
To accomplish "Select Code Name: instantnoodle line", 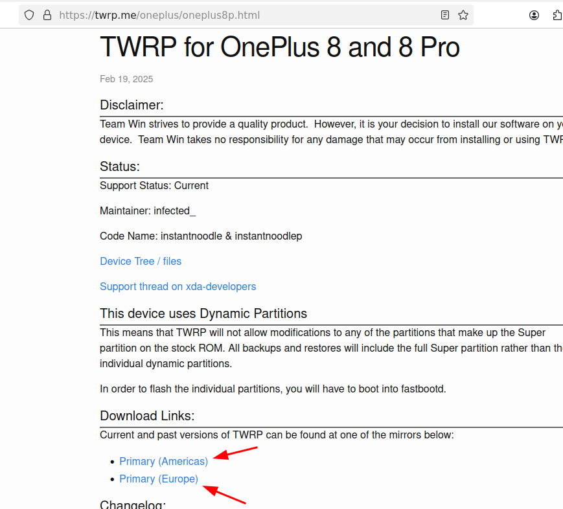I will [201, 236].
